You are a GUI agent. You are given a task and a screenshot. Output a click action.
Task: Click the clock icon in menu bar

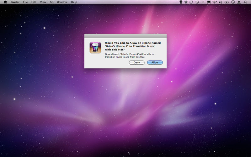pyautogui.click(x=233, y=2)
